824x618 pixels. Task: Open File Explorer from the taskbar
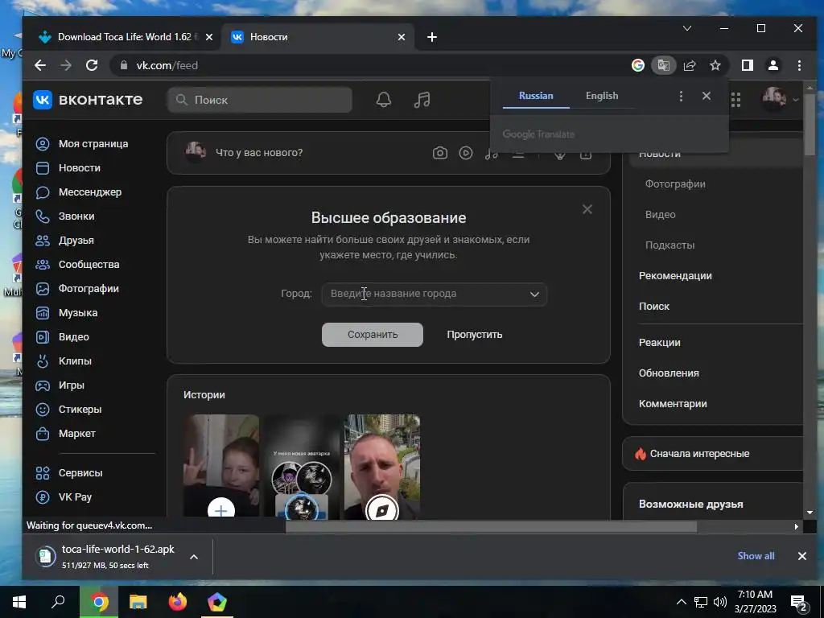(x=138, y=602)
